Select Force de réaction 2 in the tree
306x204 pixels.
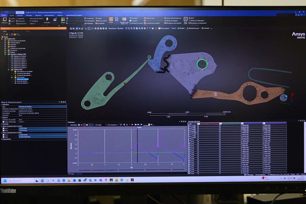(22, 83)
